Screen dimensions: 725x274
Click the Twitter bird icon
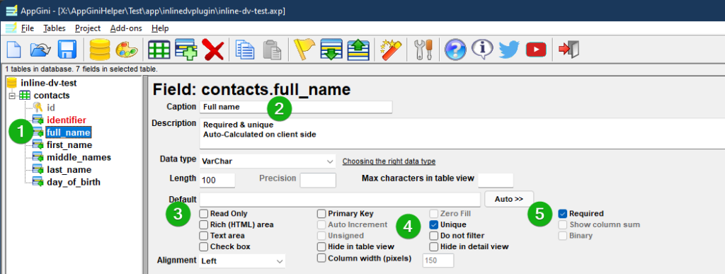(x=509, y=49)
